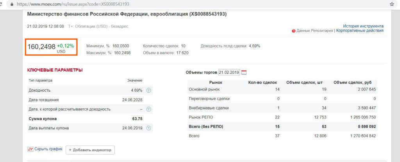Click the help icon next to Доходность
This screenshot has width=400, height=162.
click(148, 91)
